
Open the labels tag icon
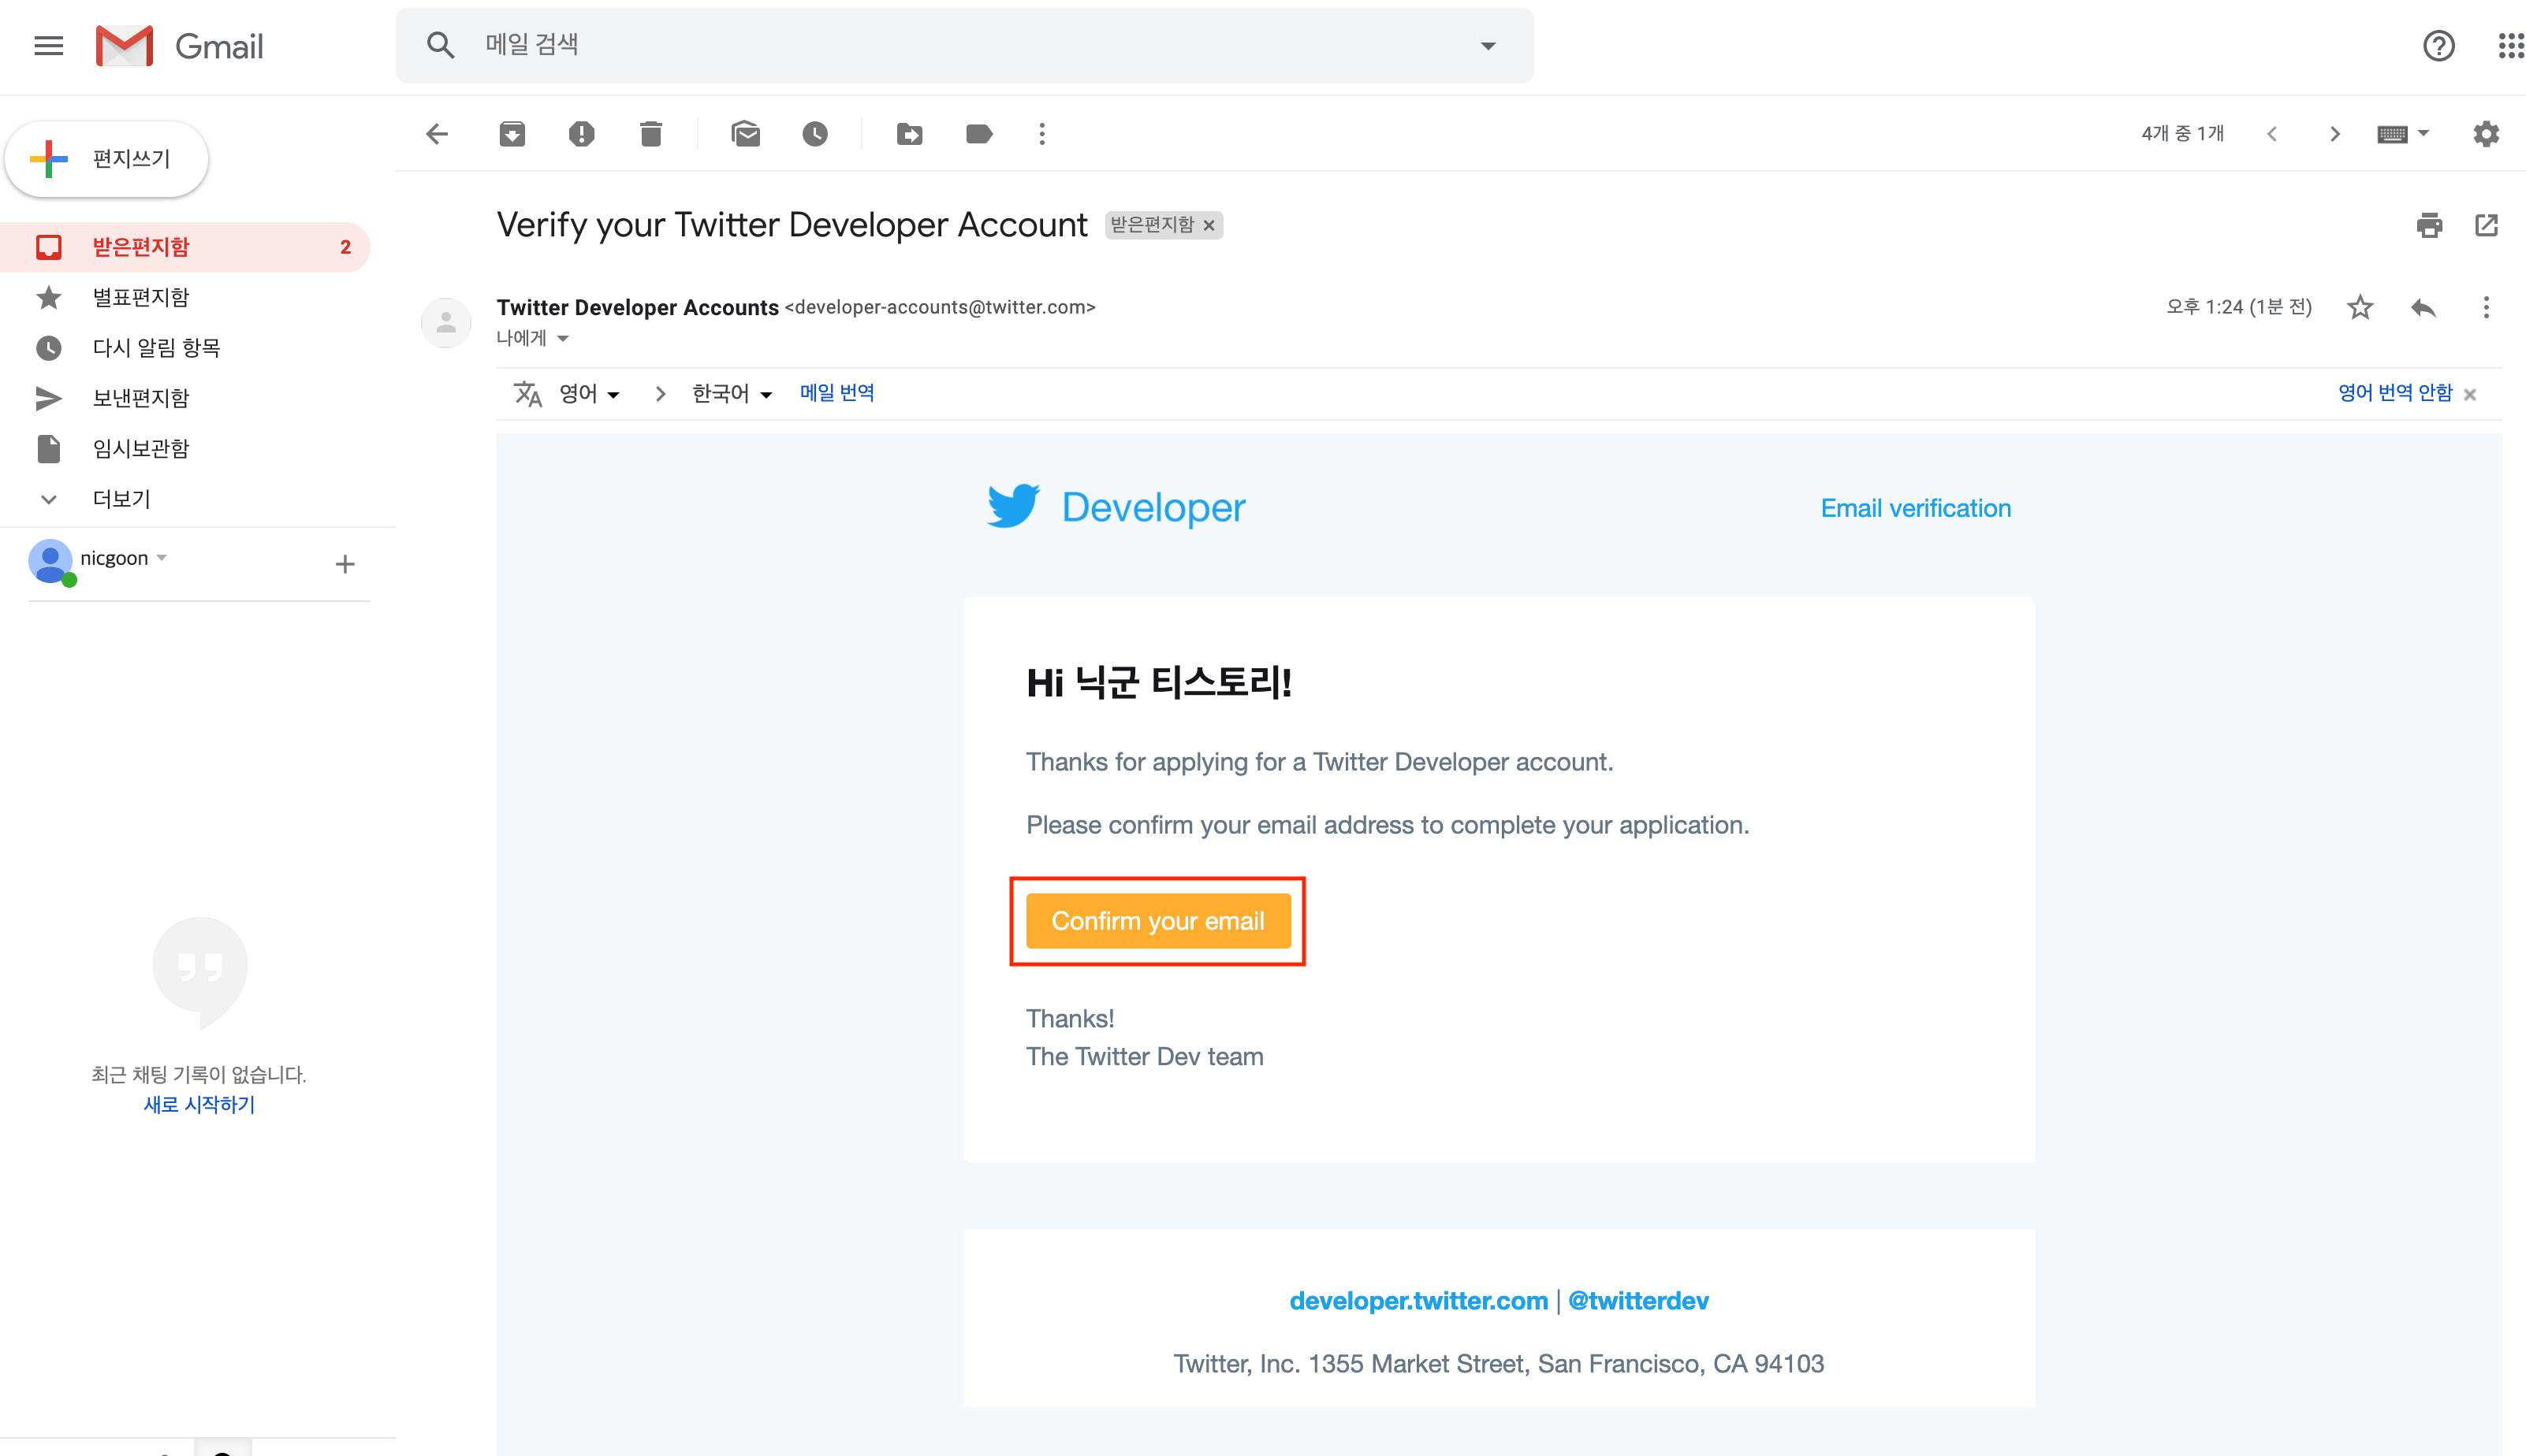tap(978, 134)
